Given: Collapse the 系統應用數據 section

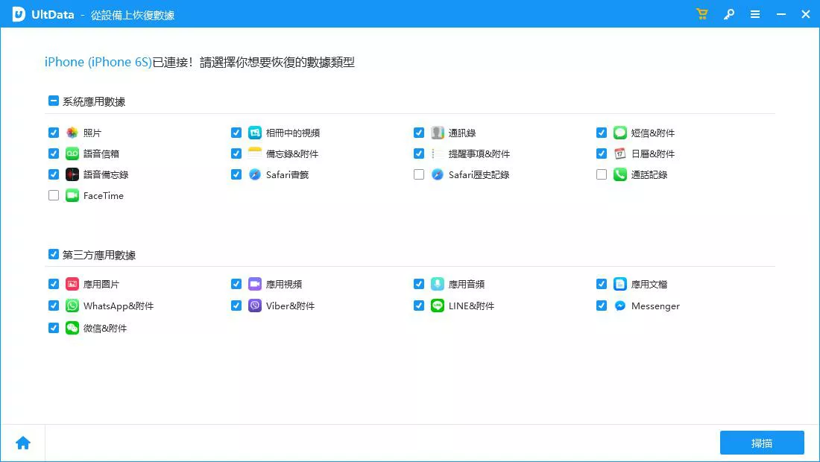Looking at the screenshot, I should pyautogui.click(x=53, y=100).
